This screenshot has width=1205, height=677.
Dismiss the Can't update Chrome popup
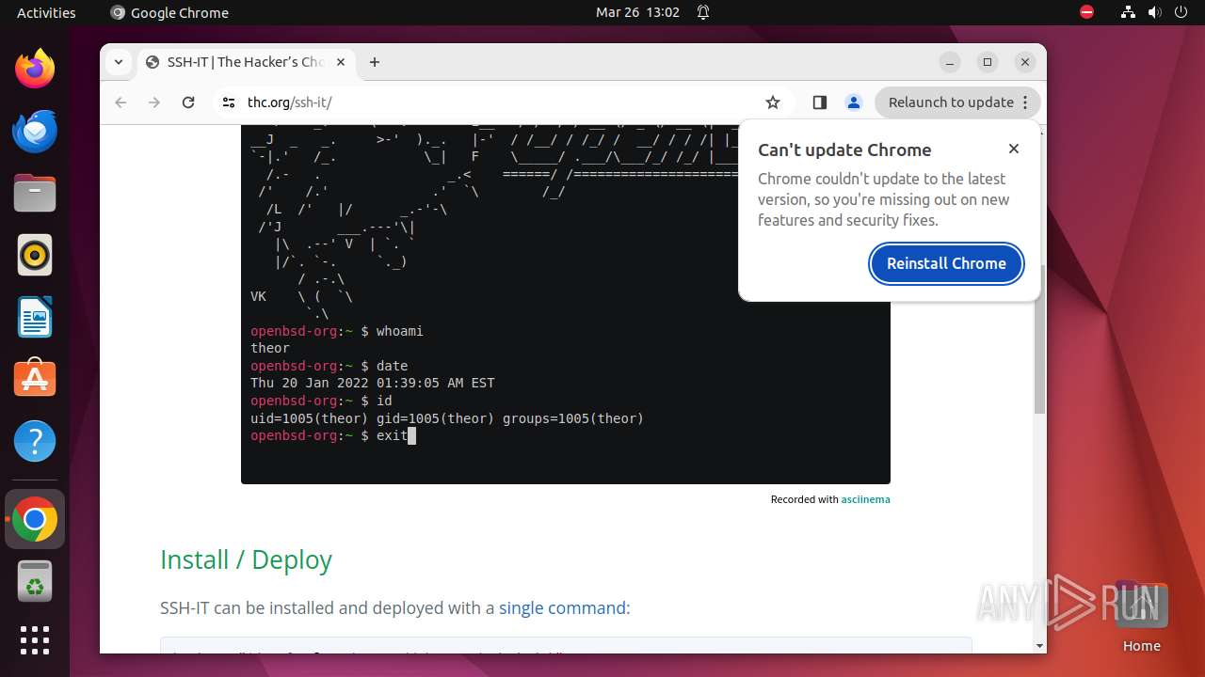(x=1014, y=149)
